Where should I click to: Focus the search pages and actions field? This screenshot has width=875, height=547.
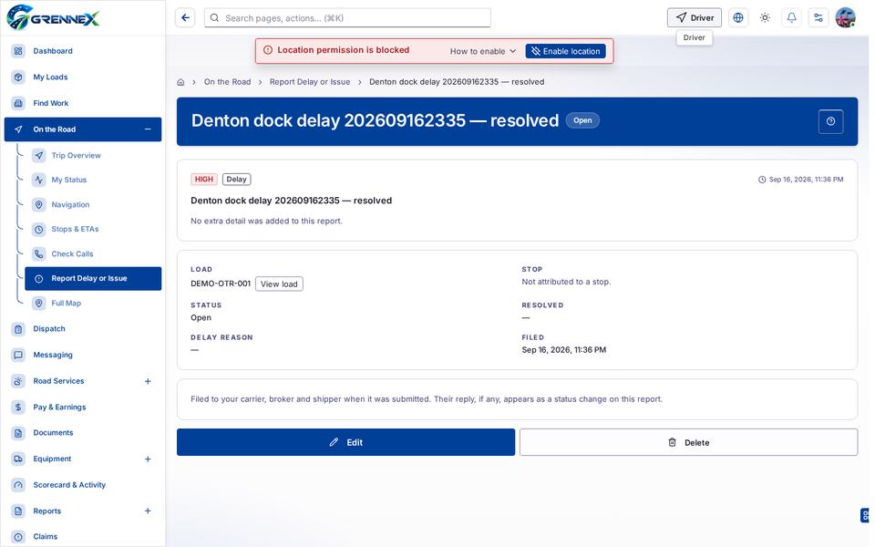tap(347, 18)
